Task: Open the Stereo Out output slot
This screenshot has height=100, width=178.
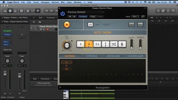Action: [8, 50]
